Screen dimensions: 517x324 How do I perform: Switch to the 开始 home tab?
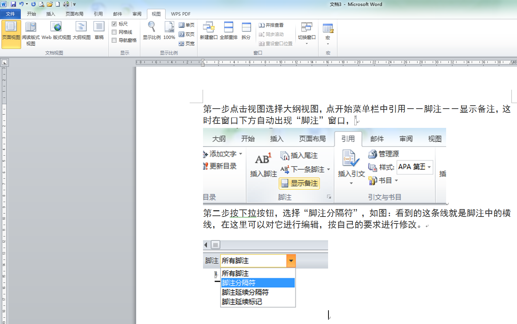point(31,14)
